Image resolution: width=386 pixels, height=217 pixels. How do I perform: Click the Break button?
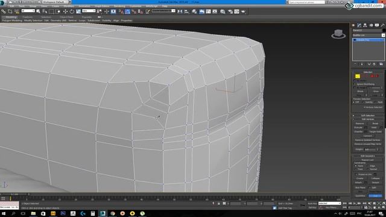375,123
